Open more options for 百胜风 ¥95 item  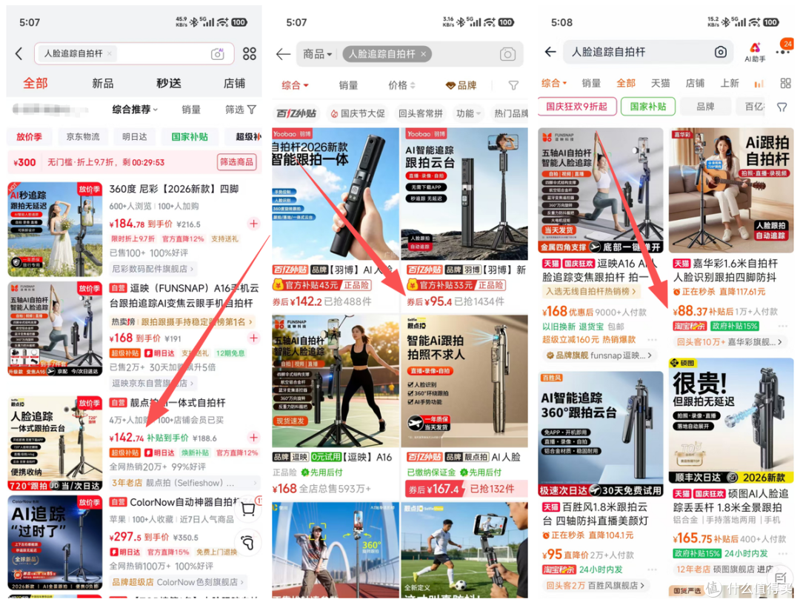(652, 569)
